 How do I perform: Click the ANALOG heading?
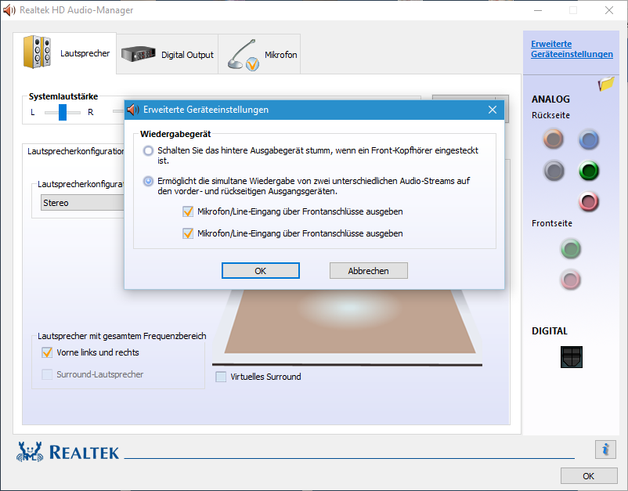550,99
